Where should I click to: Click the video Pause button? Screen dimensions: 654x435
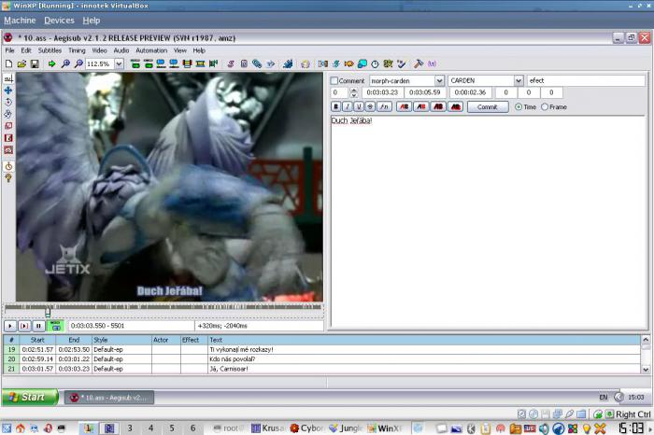[38, 326]
